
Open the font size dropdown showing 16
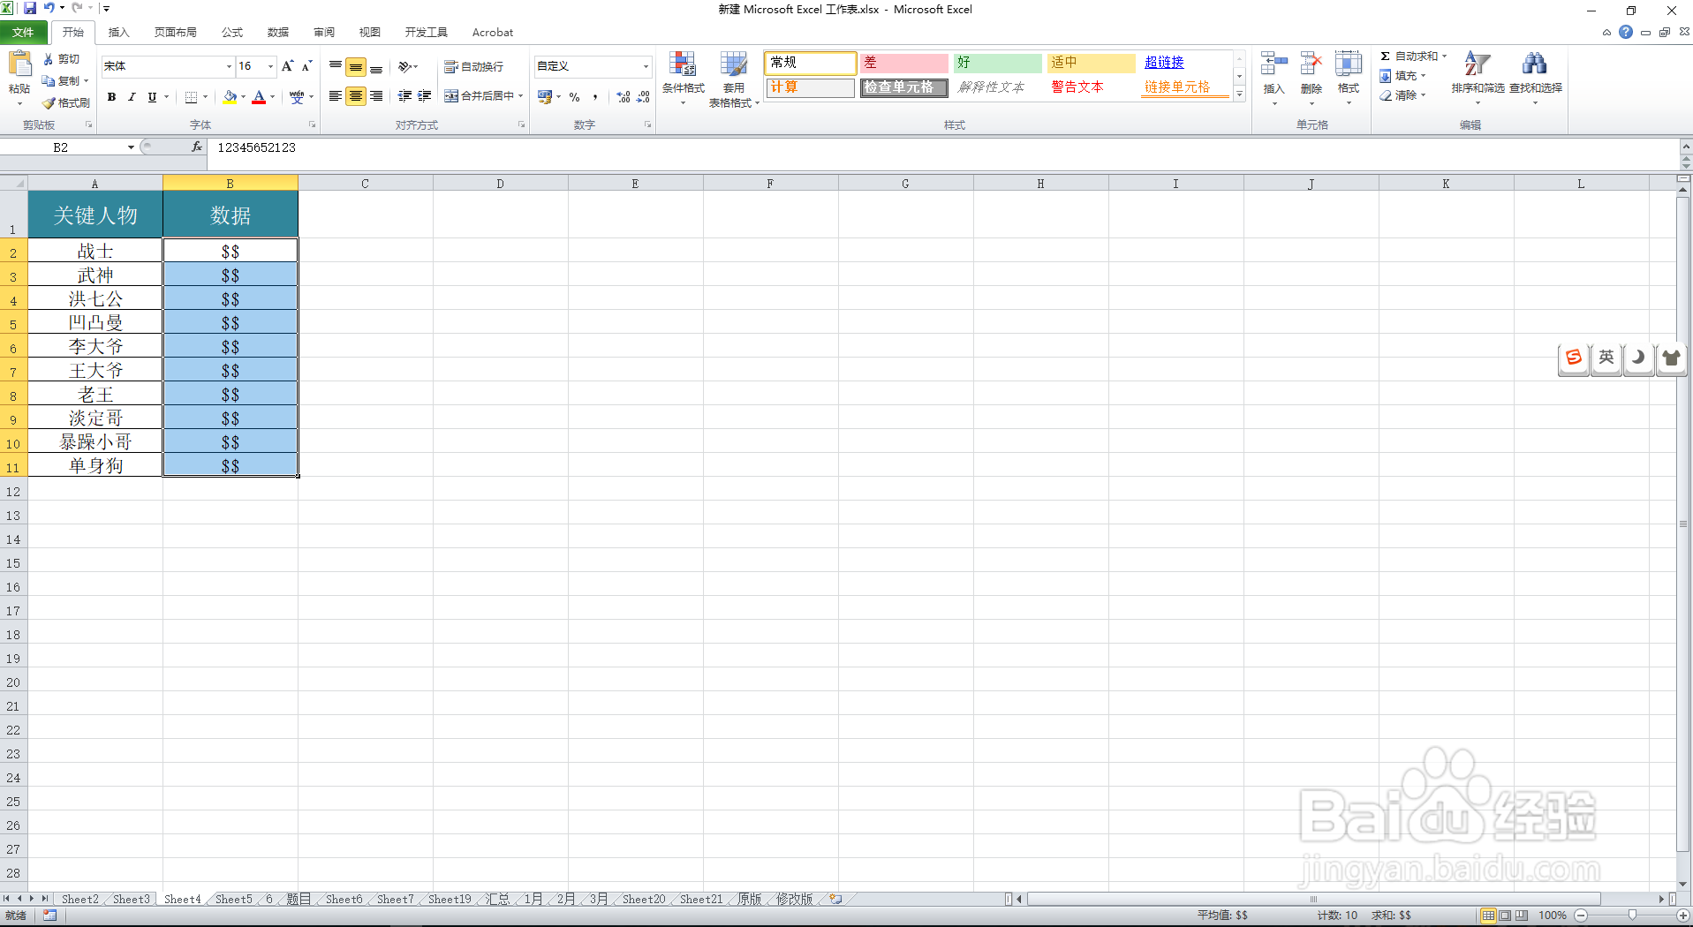tap(270, 66)
